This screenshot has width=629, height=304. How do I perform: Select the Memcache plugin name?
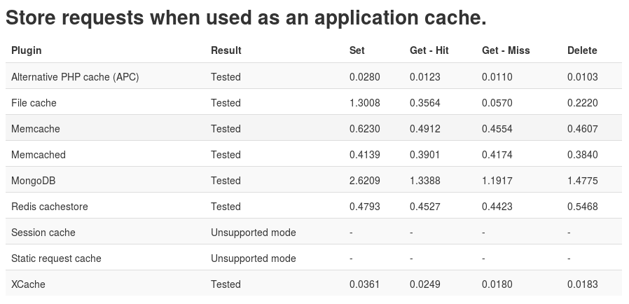pos(35,129)
